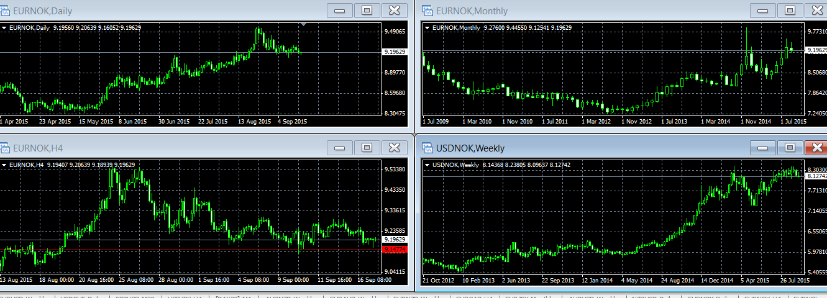The height and width of the screenshot is (298, 827).
Task: Click the 7.14055 price scale value
Action: pos(817,211)
